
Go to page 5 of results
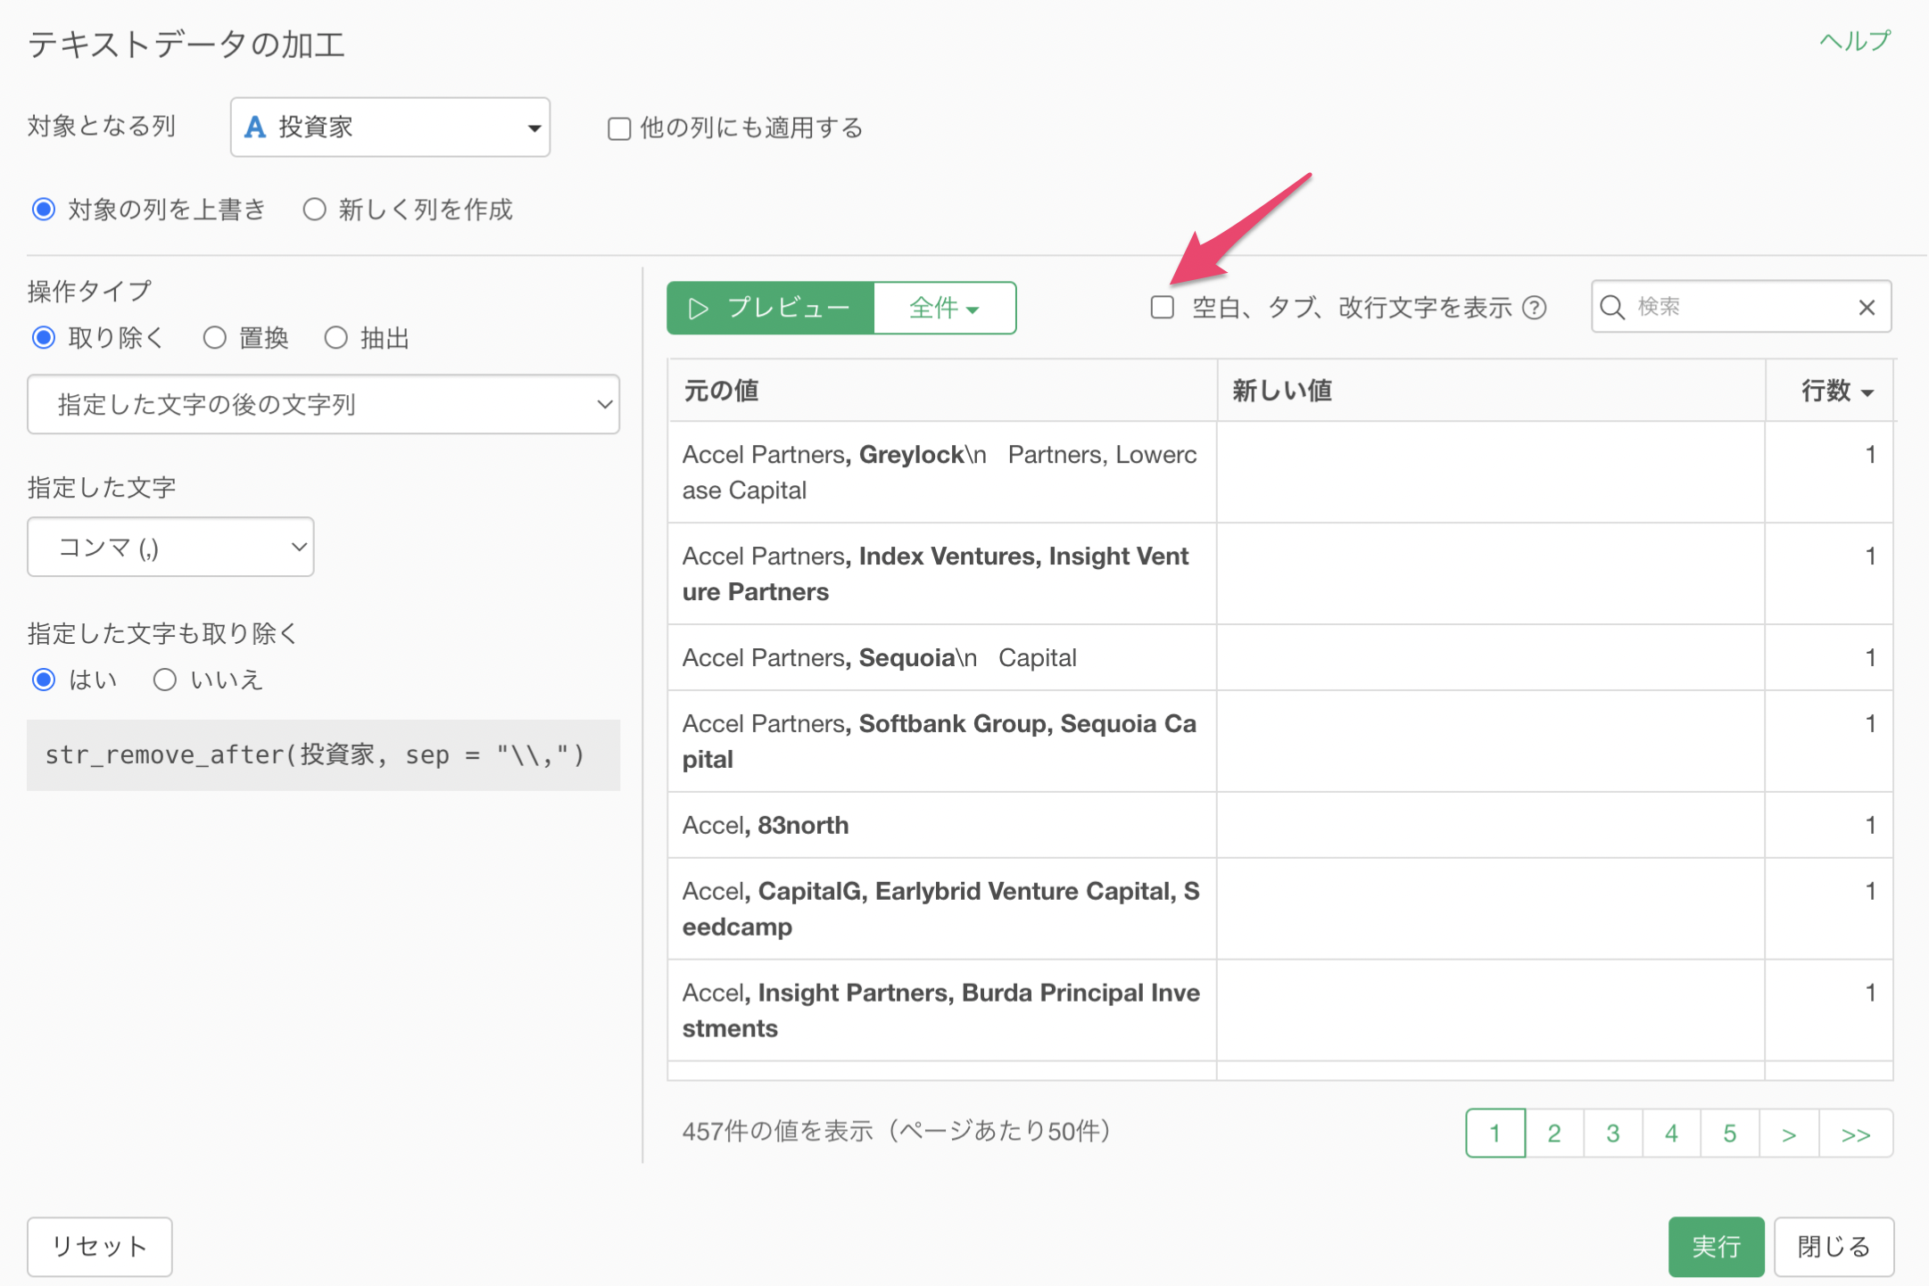click(x=1730, y=1133)
